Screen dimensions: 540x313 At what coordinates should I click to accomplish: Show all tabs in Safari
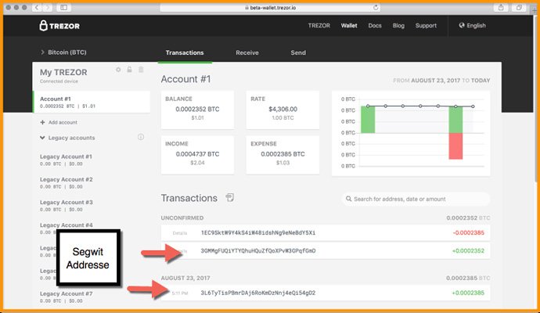[519, 7]
